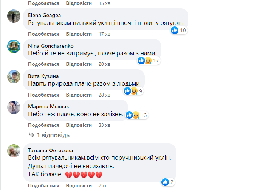This screenshot has width=265, height=190.
Task: Reply to Марина Мышак's comment
Action: pyautogui.click(x=79, y=125)
